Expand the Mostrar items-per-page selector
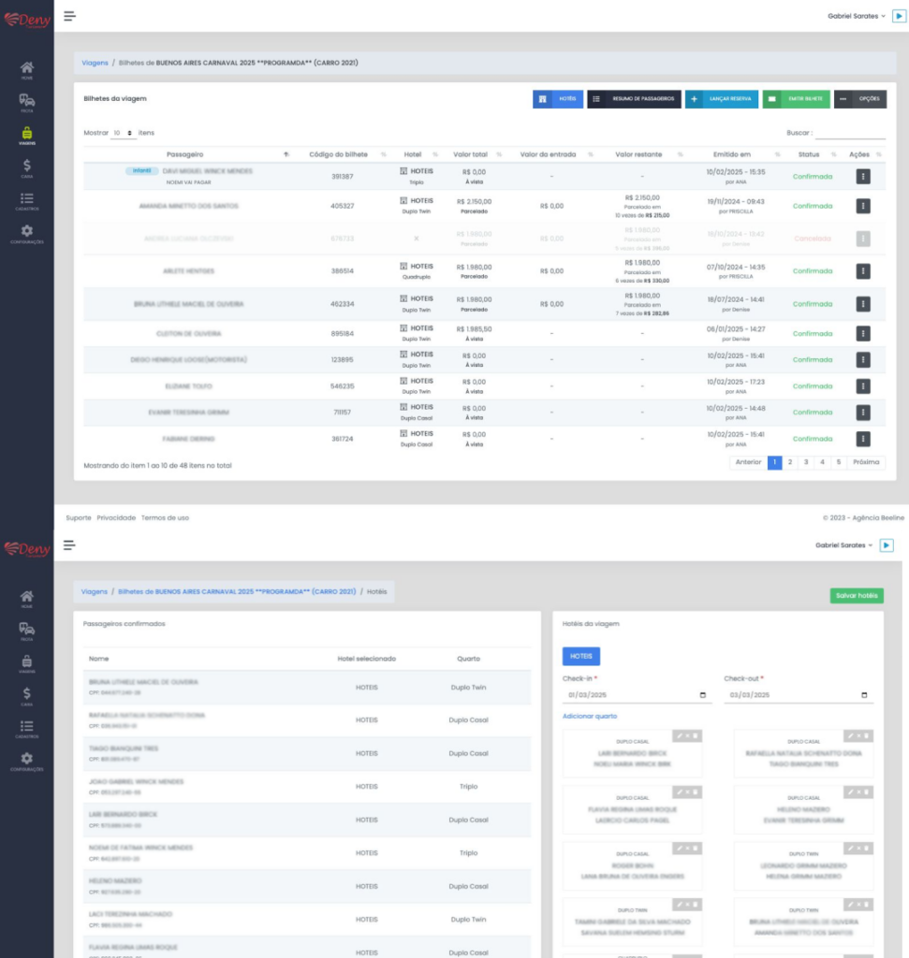 click(x=123, y=133)
